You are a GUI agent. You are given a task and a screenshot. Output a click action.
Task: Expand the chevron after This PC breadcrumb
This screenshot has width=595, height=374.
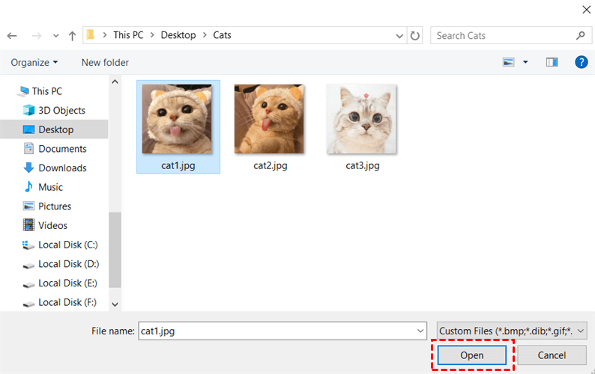coord(152,35)
